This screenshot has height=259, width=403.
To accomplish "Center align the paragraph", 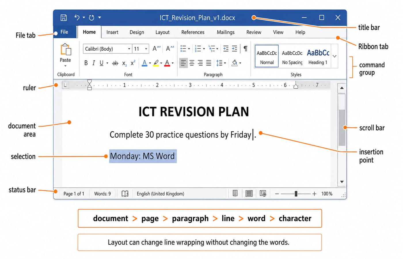I will point(192,63).
